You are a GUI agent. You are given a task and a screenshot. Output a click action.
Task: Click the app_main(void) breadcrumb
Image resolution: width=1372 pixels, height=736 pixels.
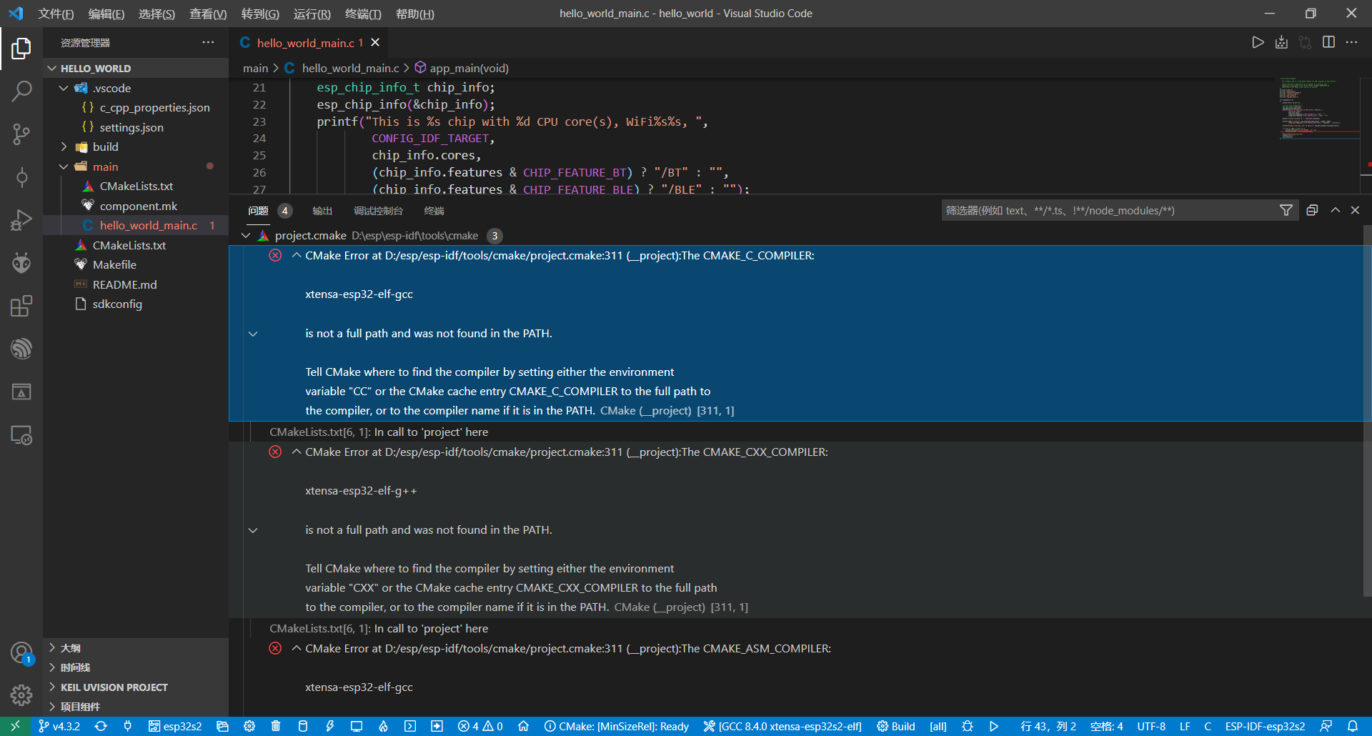pyautogui.click(x=462, y=68)
